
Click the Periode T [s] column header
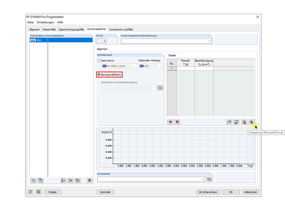[x=185, y=63]
